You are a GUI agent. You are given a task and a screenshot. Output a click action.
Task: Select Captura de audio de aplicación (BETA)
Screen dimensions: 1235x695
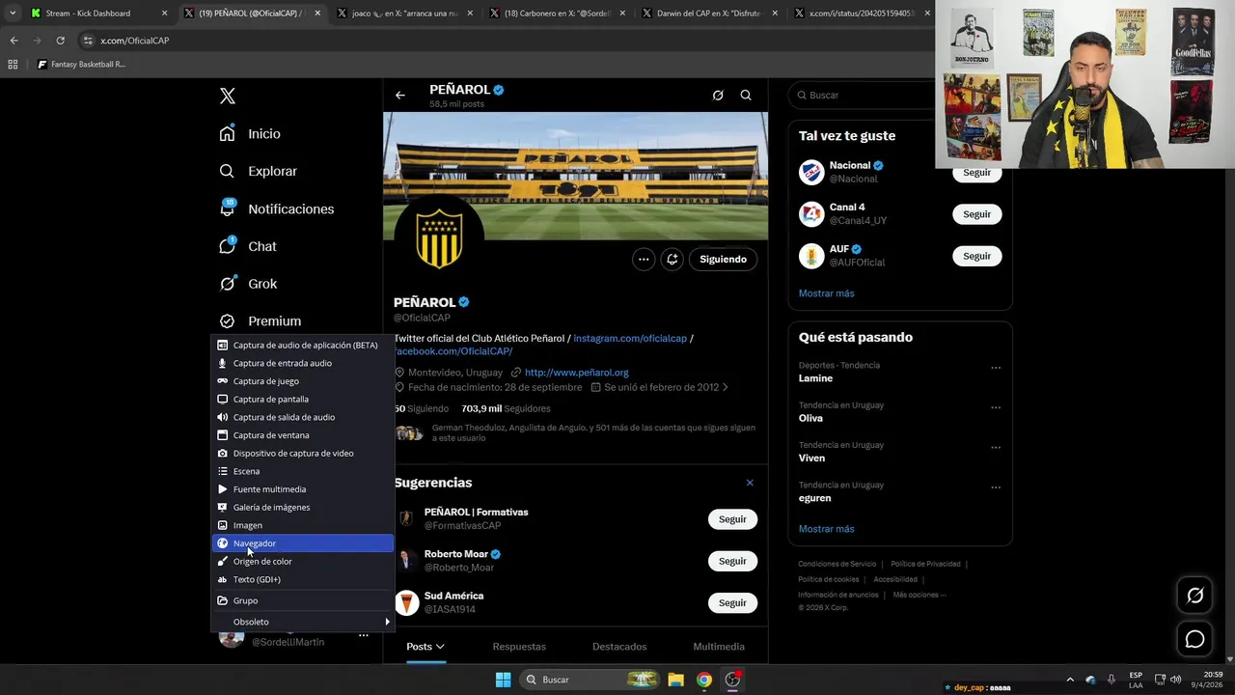303,346
